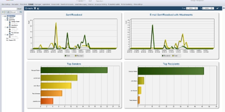The width and height of the screenshot is (225, 112).
Task: Click the tree search input field
Action: 9,9
